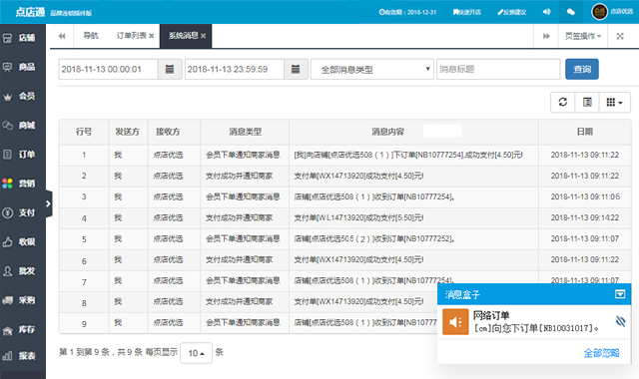Click 快速开店 in the header
The width and height of the screenshot is (639, 379).
click(x=467, y=12)
